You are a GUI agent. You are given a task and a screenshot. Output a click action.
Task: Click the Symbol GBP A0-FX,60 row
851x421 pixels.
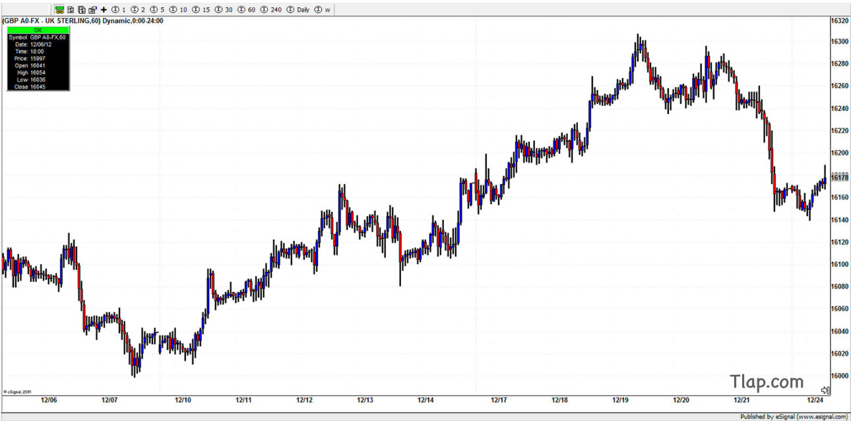[38, 38]
